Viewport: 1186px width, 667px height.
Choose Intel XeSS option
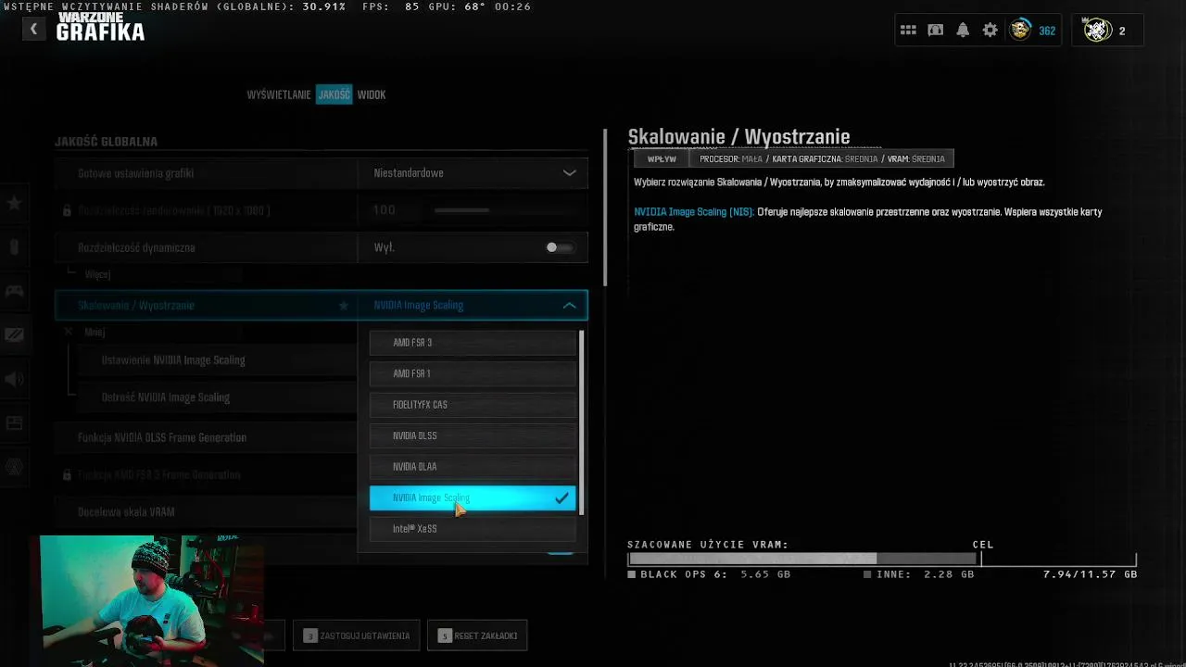click(473, 529)
